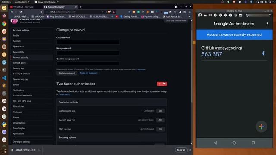Open Emails settings in sidebar
The width and height of the screenshot is (276, 155).
pyautogui.click(x=16, y=85)
